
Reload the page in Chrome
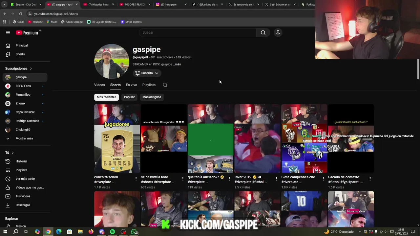tap(20, 14)
